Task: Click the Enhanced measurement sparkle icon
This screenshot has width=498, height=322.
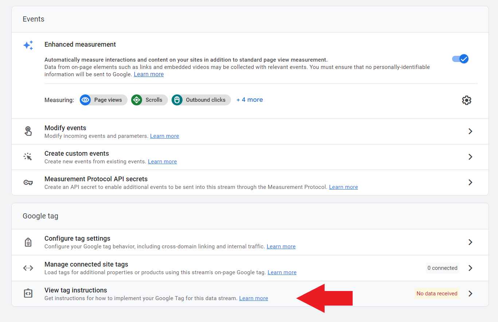Action: [x=28, y=45]
